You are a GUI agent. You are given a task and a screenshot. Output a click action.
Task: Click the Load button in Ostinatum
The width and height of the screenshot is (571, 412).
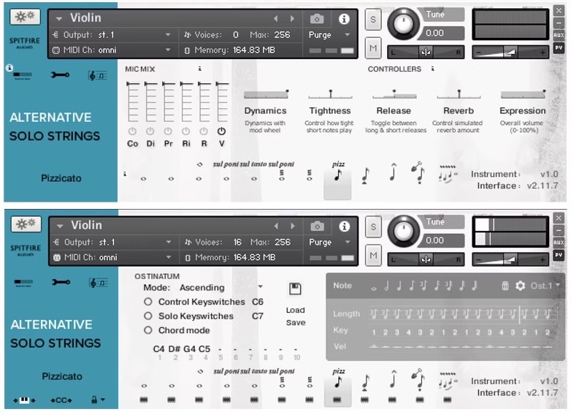[x=295, y=310]
